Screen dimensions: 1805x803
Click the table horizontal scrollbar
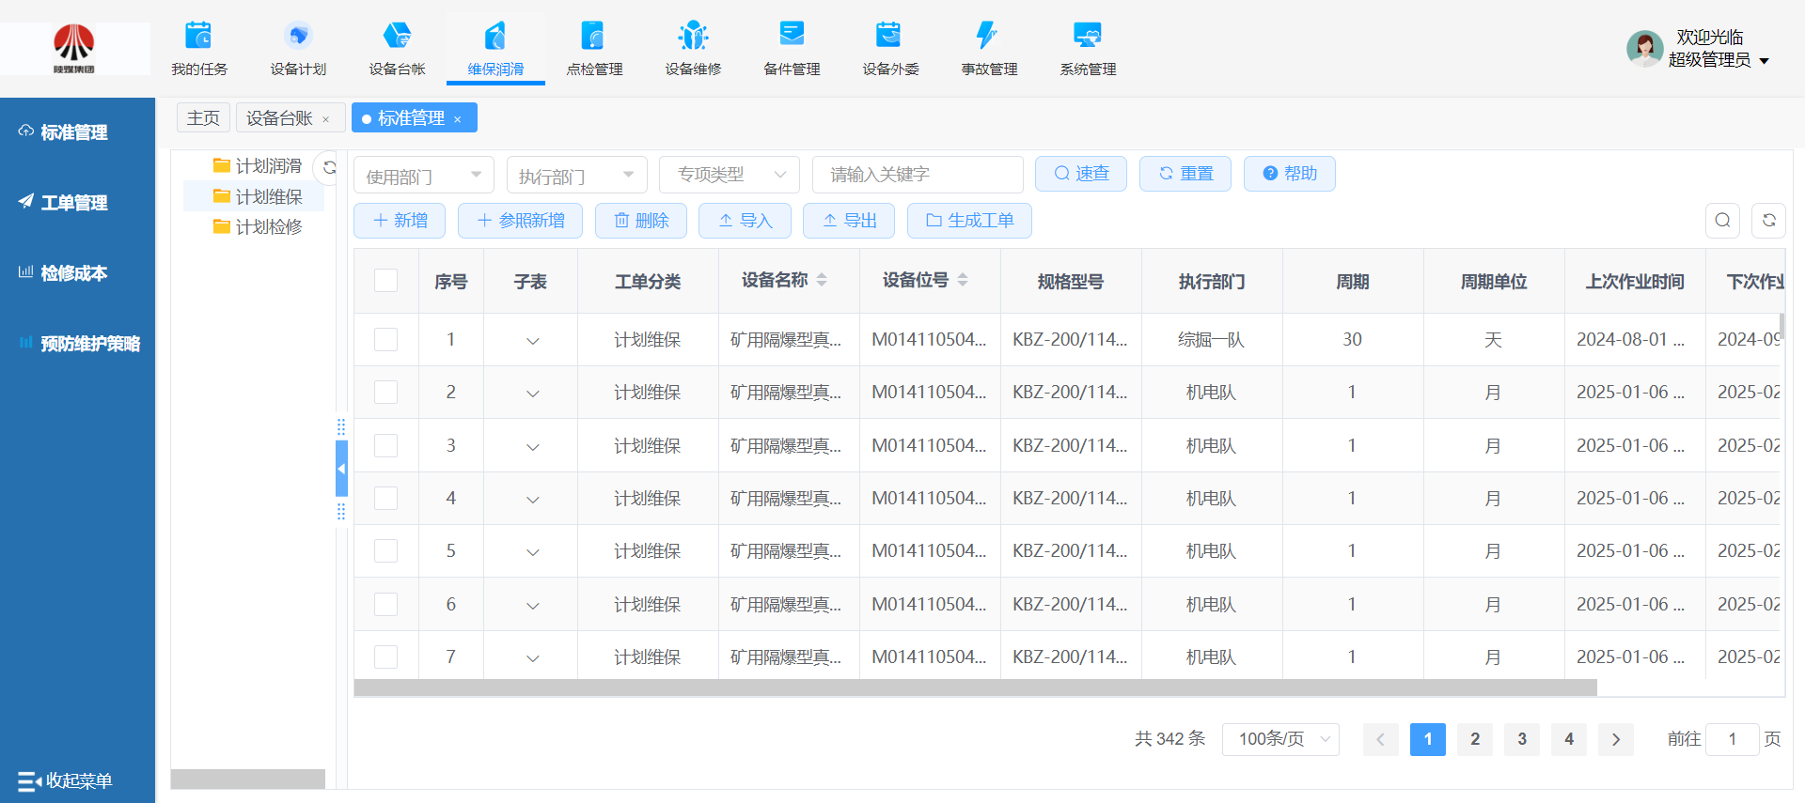[974, 688]
